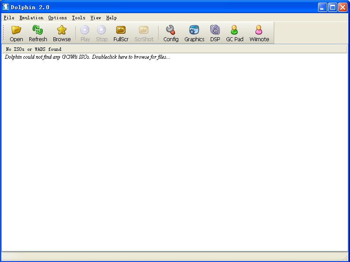Click the Dolphin title bar icon

pos(6,7)
